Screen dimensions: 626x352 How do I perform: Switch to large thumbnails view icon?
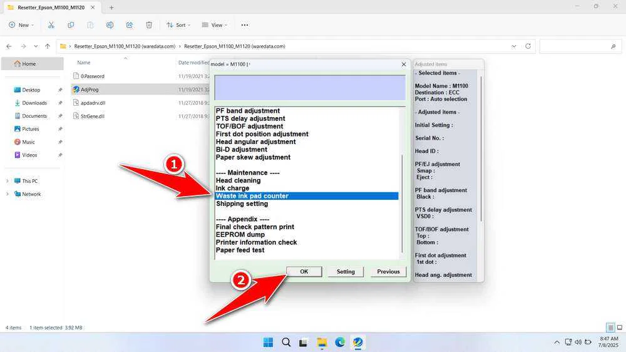click(x=620, y=328)
